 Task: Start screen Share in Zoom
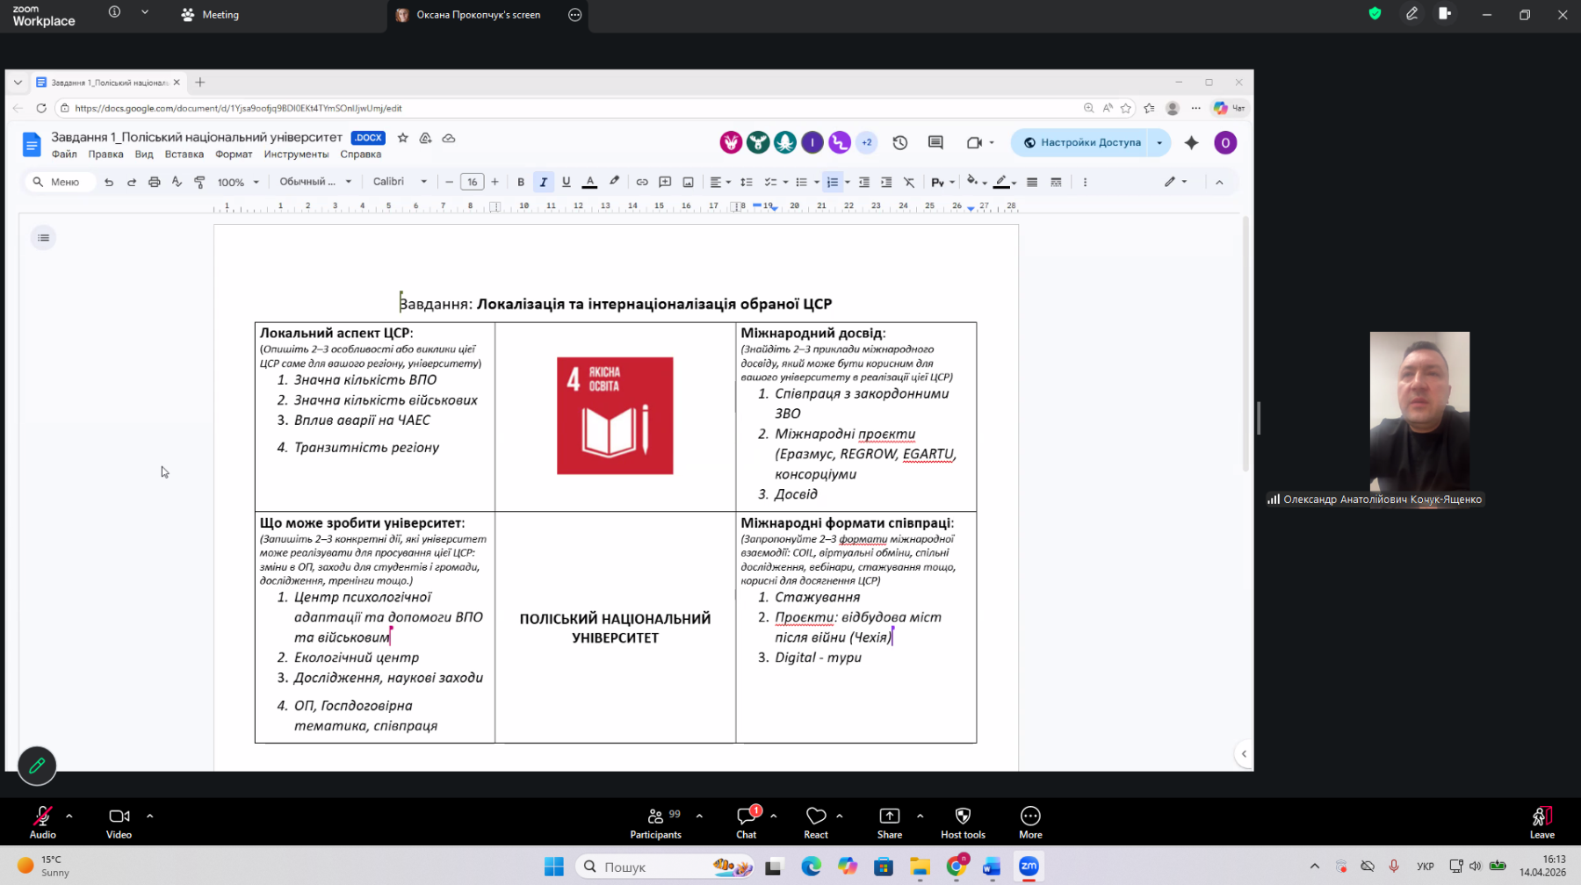890,822
